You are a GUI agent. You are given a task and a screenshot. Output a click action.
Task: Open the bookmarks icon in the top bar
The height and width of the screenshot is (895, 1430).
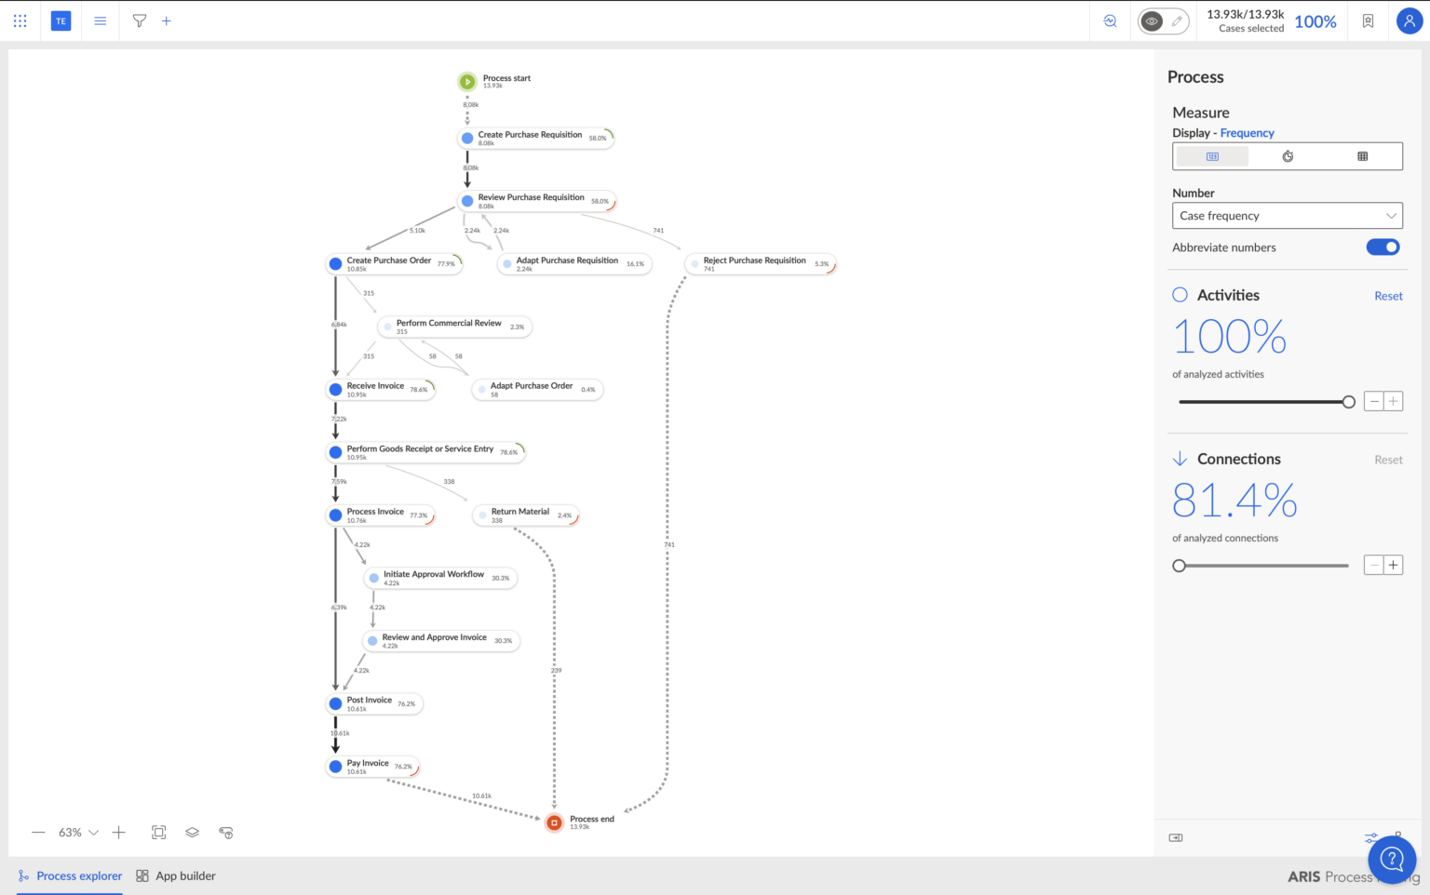1368,20
